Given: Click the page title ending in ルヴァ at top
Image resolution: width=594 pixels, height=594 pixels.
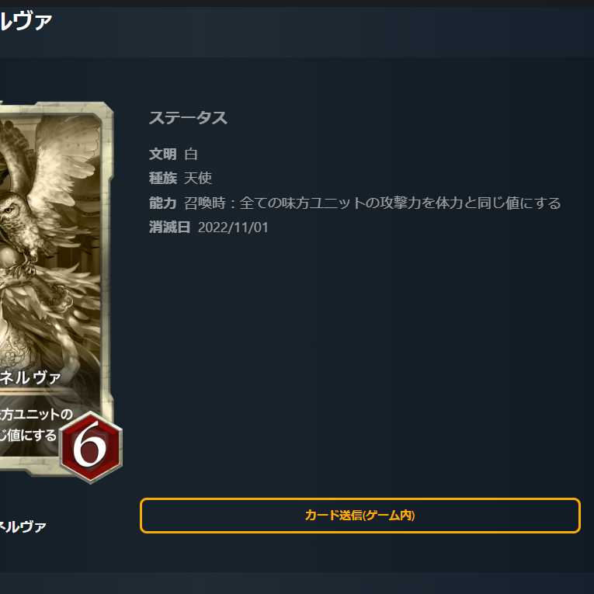Looking at the screenshot, I should point(26,21).
